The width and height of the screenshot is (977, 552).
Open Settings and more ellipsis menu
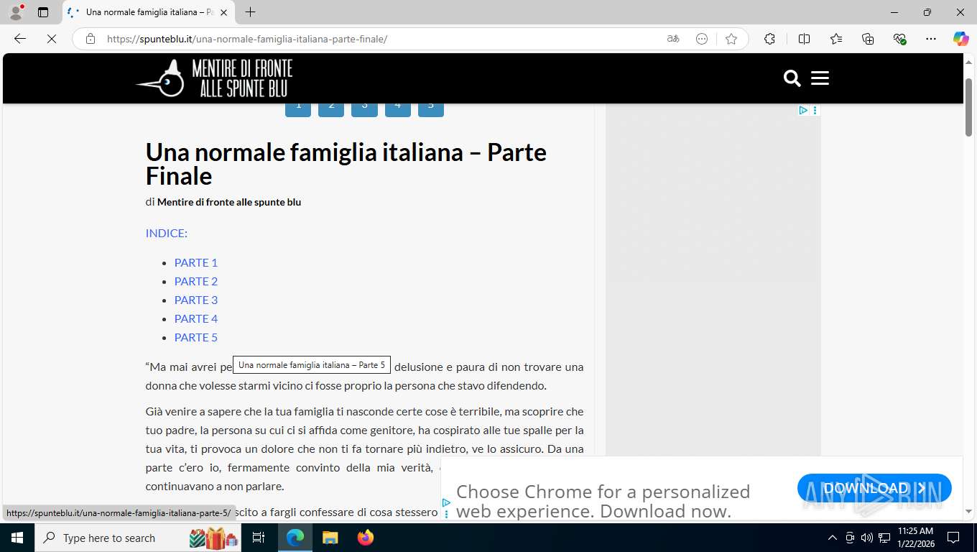pos(931,39)
